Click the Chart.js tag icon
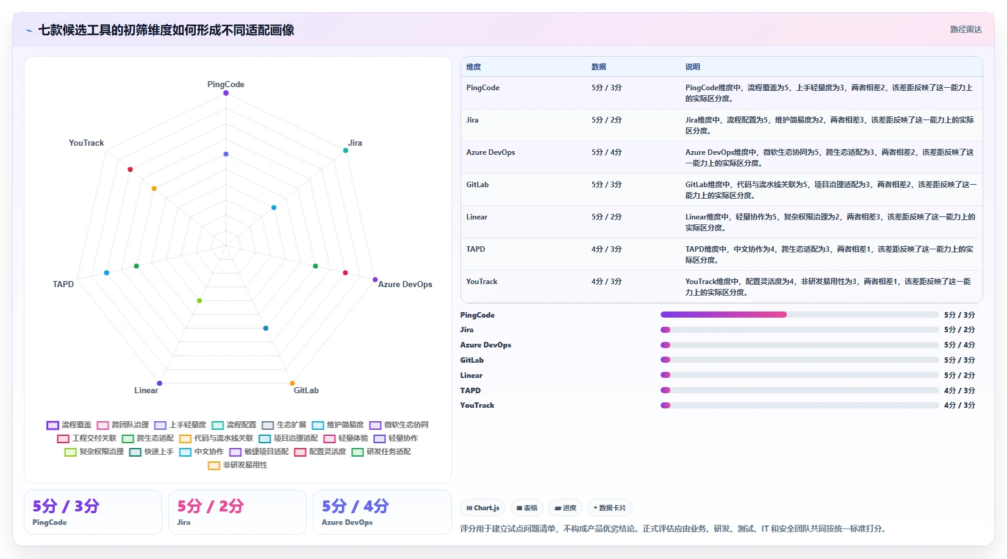This screenshot has width=1007, height=559. tap(469, 508)
